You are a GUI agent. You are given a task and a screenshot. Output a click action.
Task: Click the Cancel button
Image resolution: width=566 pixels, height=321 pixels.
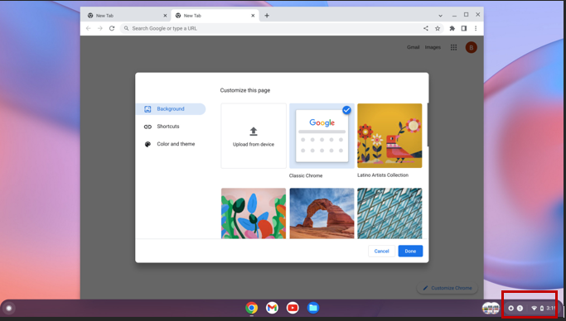pyautogui.click(x=381, y=252)
